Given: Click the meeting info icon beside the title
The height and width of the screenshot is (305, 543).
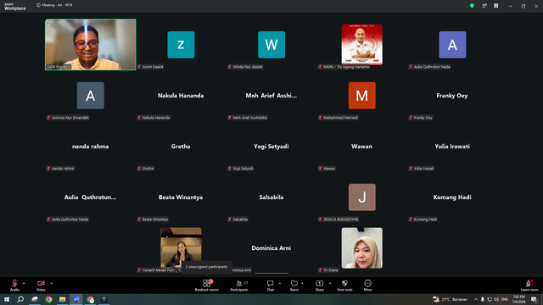Looking at the screenshot, I should pos(38,5).
